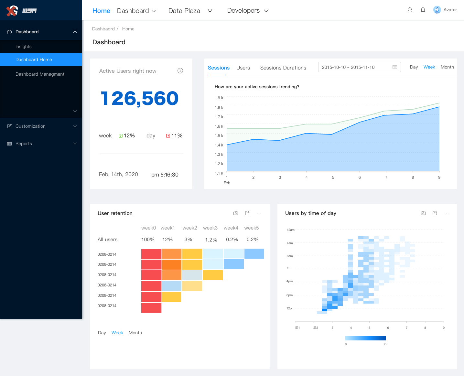Click down chevron below Dashboard Managment

point(75,111)
